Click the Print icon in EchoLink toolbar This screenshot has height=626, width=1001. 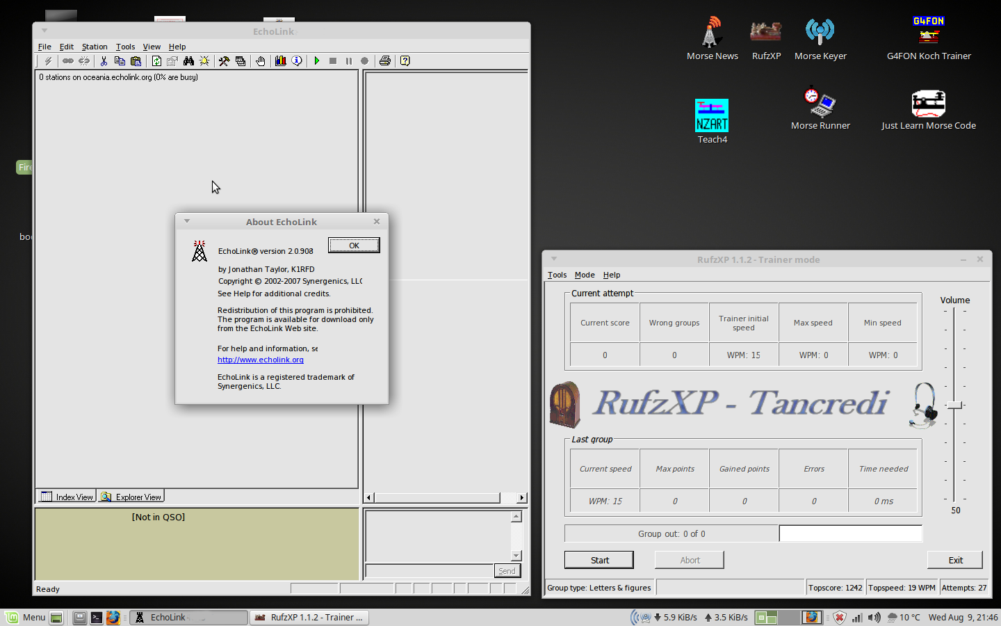pyautogui.click(x=385, y=61)
